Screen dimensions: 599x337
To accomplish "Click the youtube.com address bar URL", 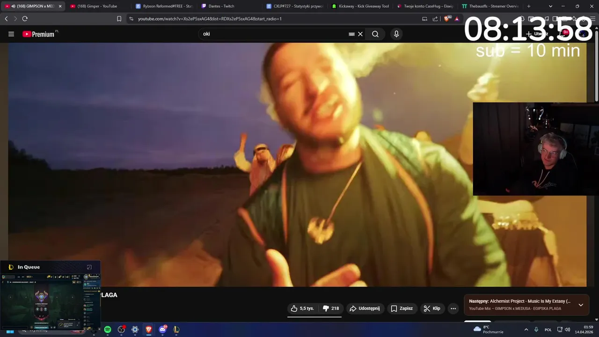I will [x=210, y=19].
